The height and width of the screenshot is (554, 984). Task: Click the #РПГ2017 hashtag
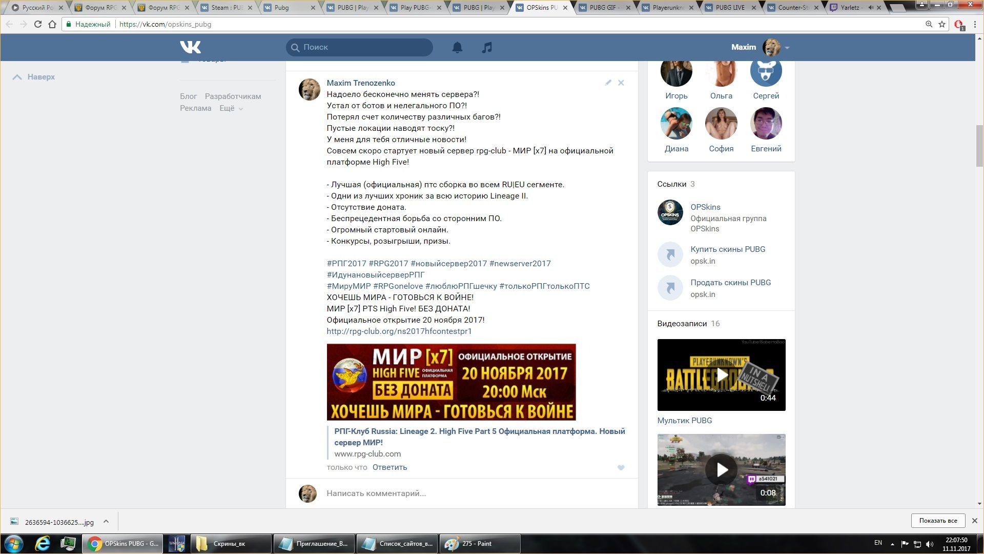pos(346,264)
